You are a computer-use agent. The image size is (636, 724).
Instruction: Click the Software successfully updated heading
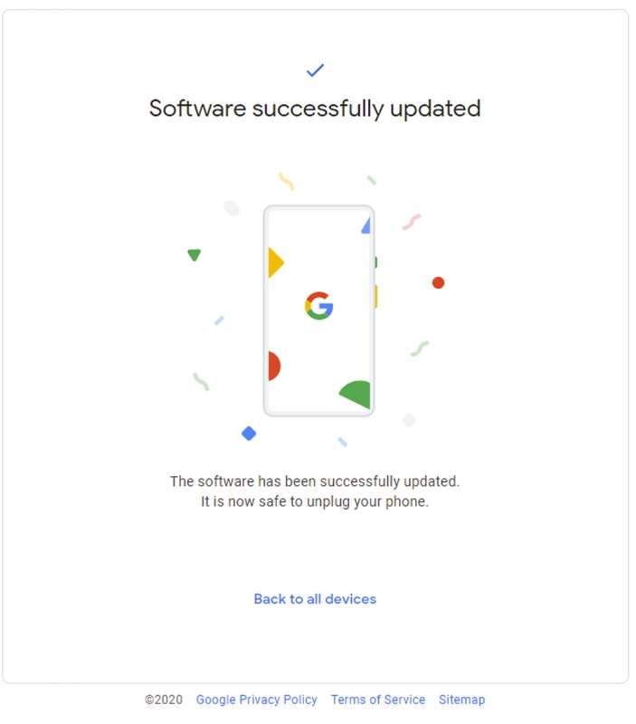pyautogui.click(x=315, y=109)
